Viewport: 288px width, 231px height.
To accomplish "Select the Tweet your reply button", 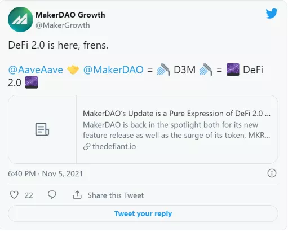I will [143, 213].
